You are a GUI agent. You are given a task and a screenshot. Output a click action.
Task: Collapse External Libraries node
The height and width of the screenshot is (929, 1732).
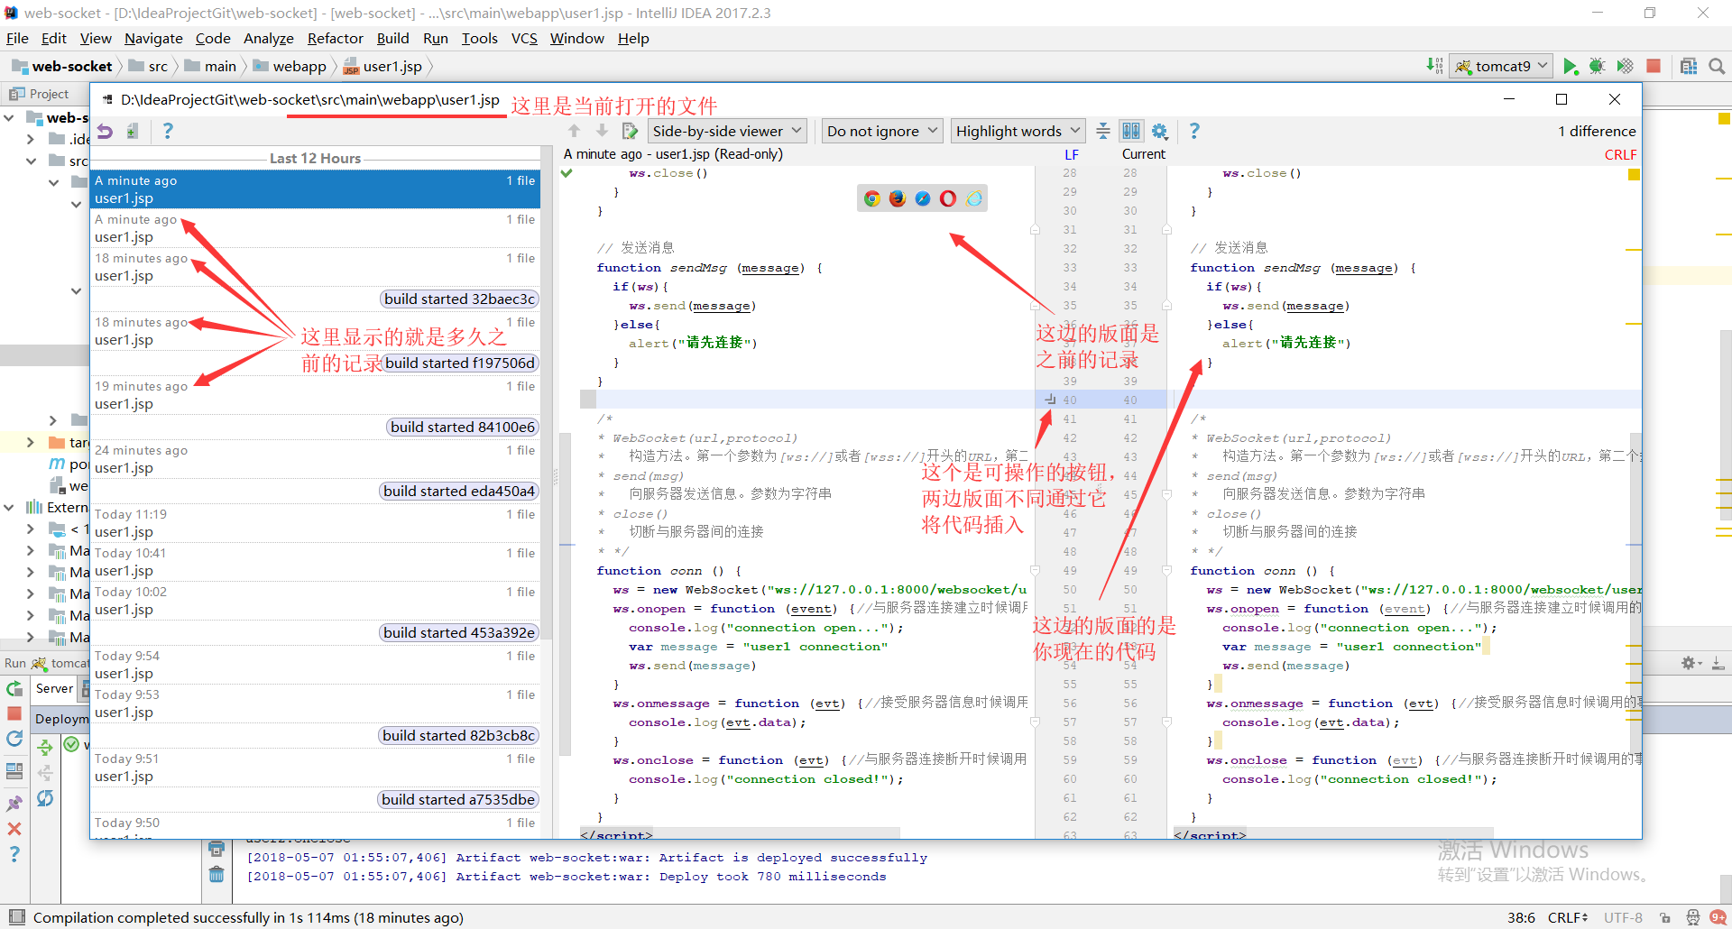(9, 507)
